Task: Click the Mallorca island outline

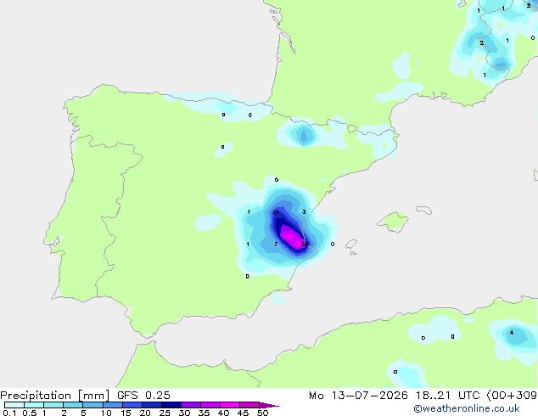Action: (x=393, y=222)
